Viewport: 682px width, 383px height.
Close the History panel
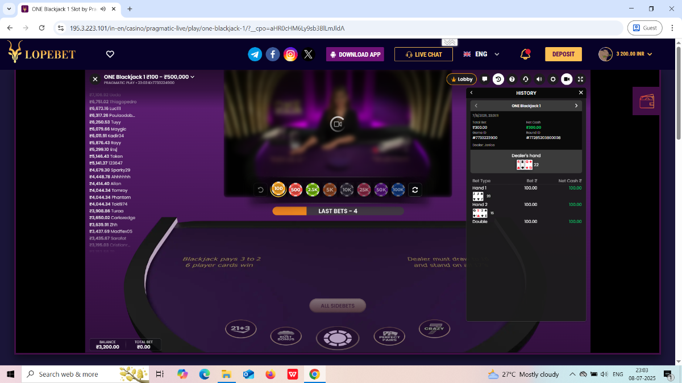tap(581, 92)
